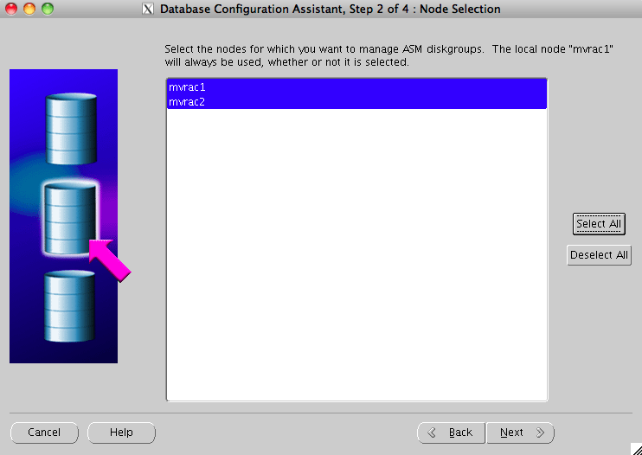Select the mvrac2 node entry
This screenshot has height=455, width=642.
click(x=356, y=102)
